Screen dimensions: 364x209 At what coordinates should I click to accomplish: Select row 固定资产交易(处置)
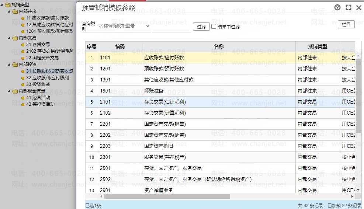pos(220,135)
